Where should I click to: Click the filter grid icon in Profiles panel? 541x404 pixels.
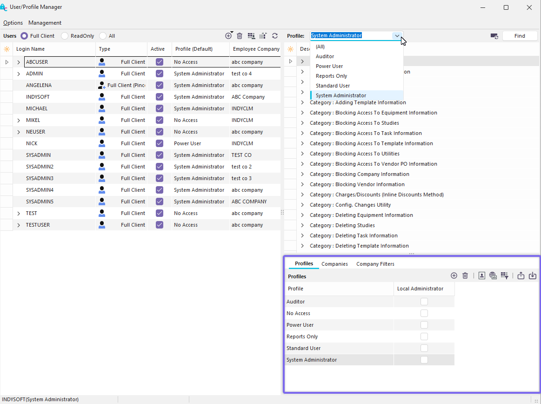(x=505, y=276)
